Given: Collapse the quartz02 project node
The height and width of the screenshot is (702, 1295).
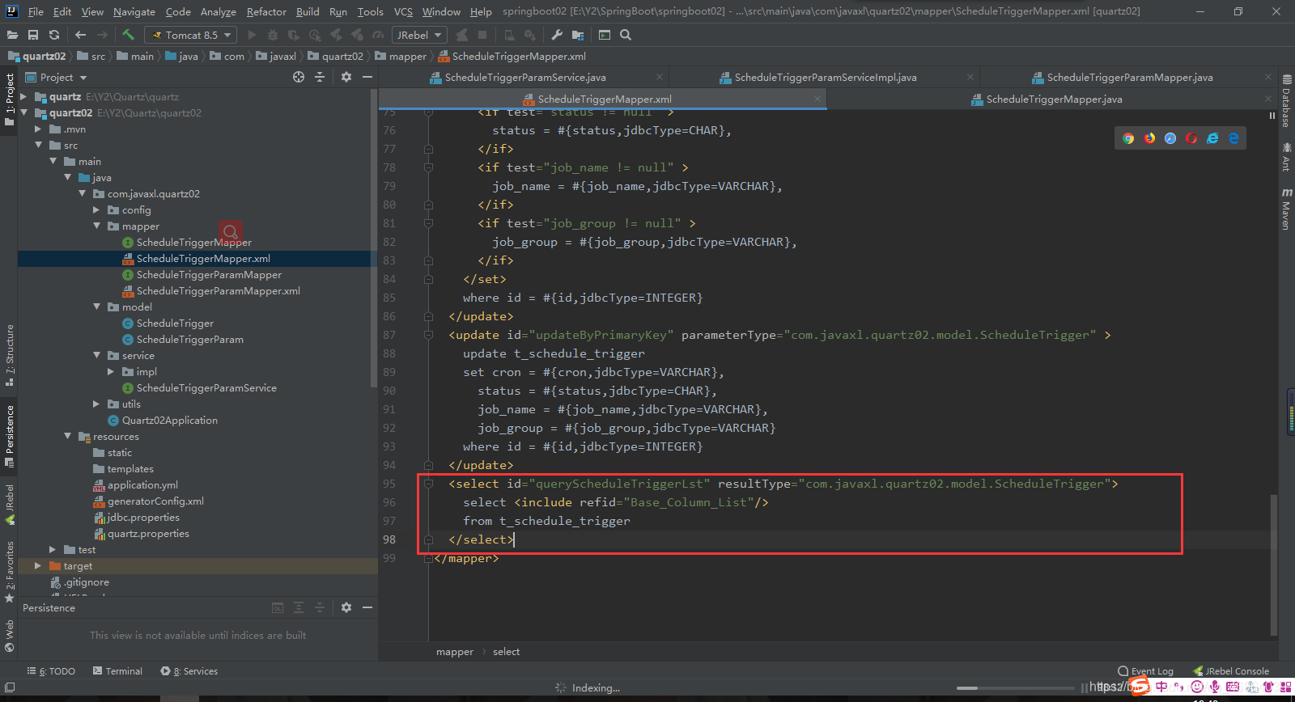Looking at the screenshot, I should click(x=24, y=112).
